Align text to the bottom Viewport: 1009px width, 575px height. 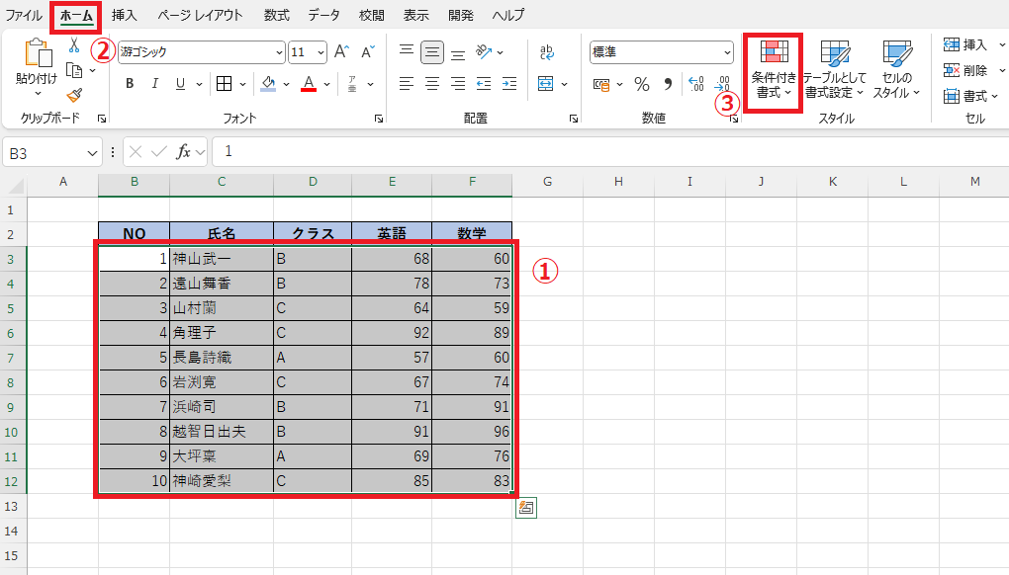[458, 53]
